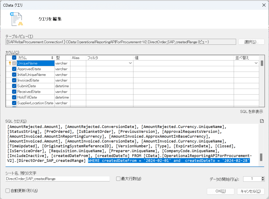This screenshot has height=199, width=269.
Task: Select the ReceivedState column name
Action: 29,91
